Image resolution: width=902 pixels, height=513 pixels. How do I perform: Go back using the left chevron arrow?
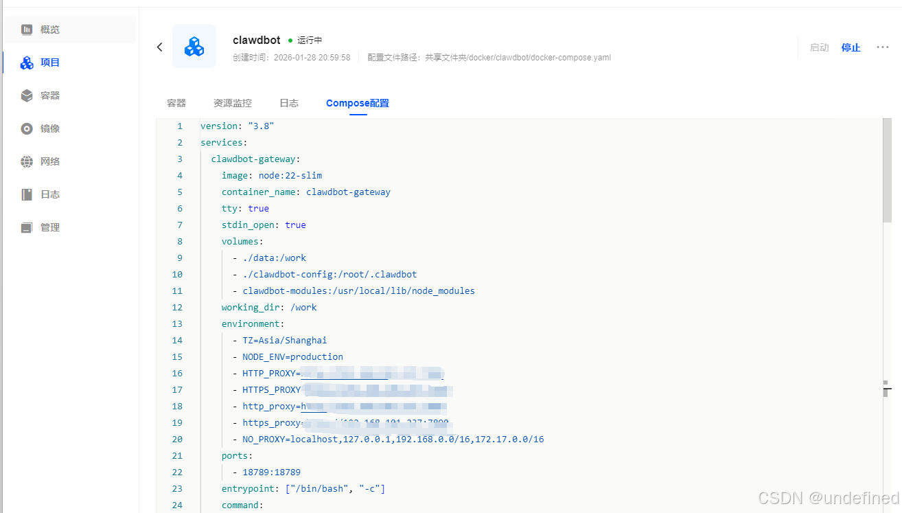click(x=159, y=46)
